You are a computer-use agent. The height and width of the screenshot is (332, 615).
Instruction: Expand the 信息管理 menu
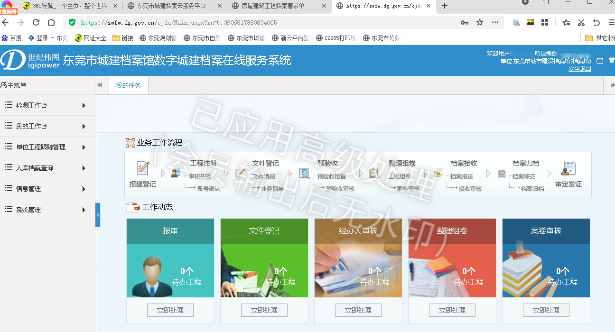pos(47,189)
